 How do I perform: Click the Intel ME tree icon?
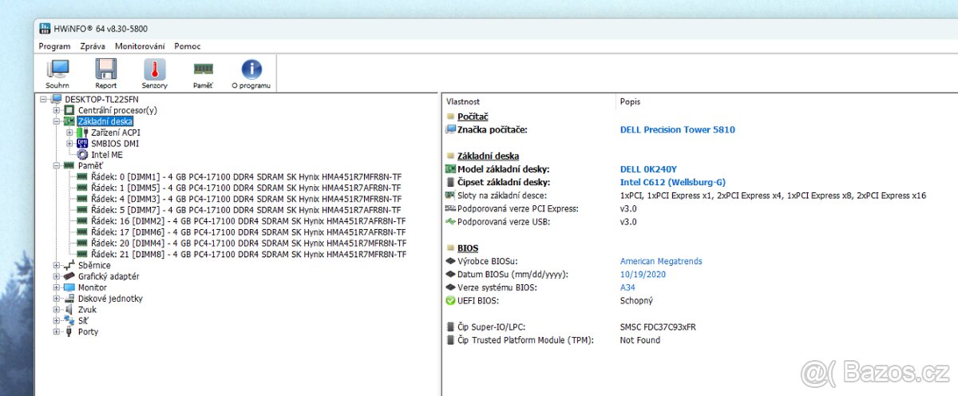(x=83, y=155)
